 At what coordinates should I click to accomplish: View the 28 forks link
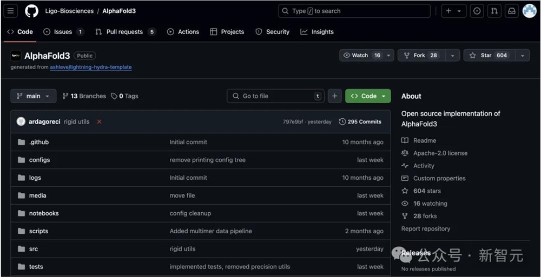tap(419, 216)
